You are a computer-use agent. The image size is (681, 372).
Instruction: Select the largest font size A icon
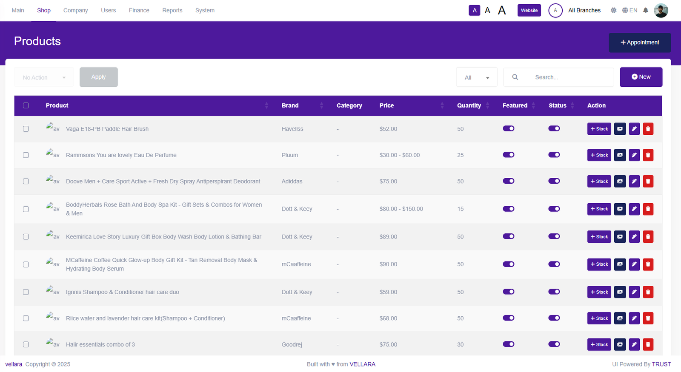coord(502,11)
